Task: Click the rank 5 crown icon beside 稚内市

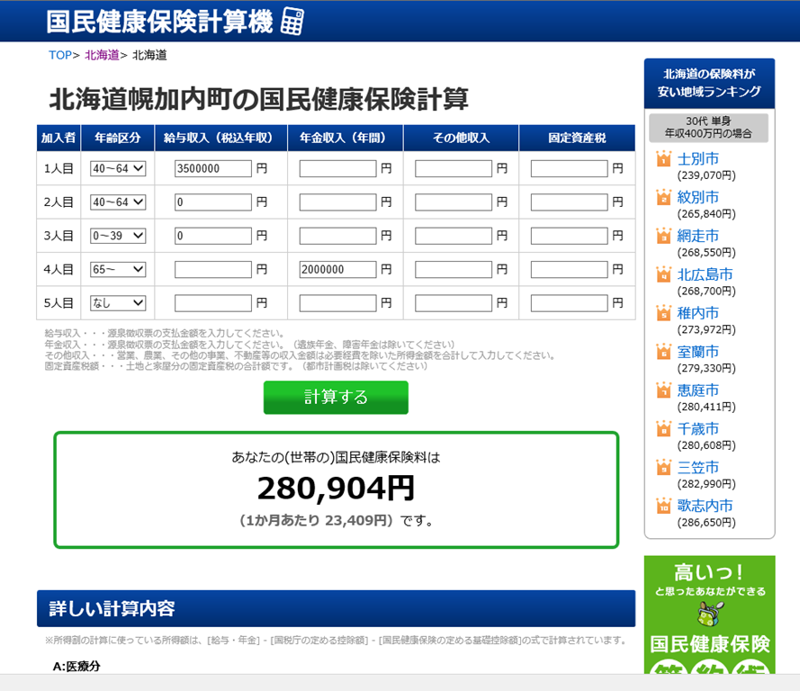Action: click(664, 314)
